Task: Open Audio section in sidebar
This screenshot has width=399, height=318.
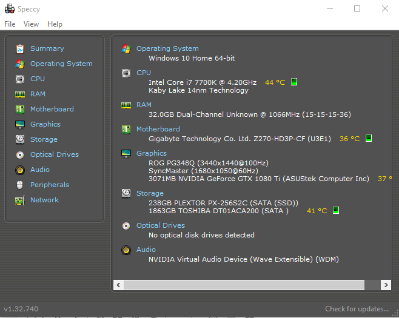Action: [40, 170]
